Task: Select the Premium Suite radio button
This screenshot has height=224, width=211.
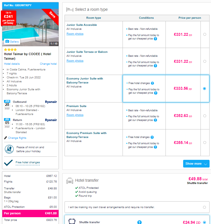Action: (x=205, y=116)
